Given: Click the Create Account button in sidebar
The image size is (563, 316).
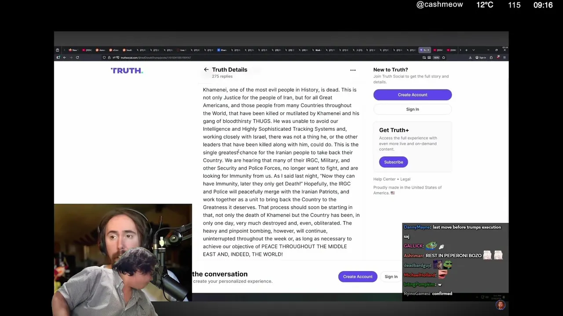Looking at the screenshot, I should [413, 95].
